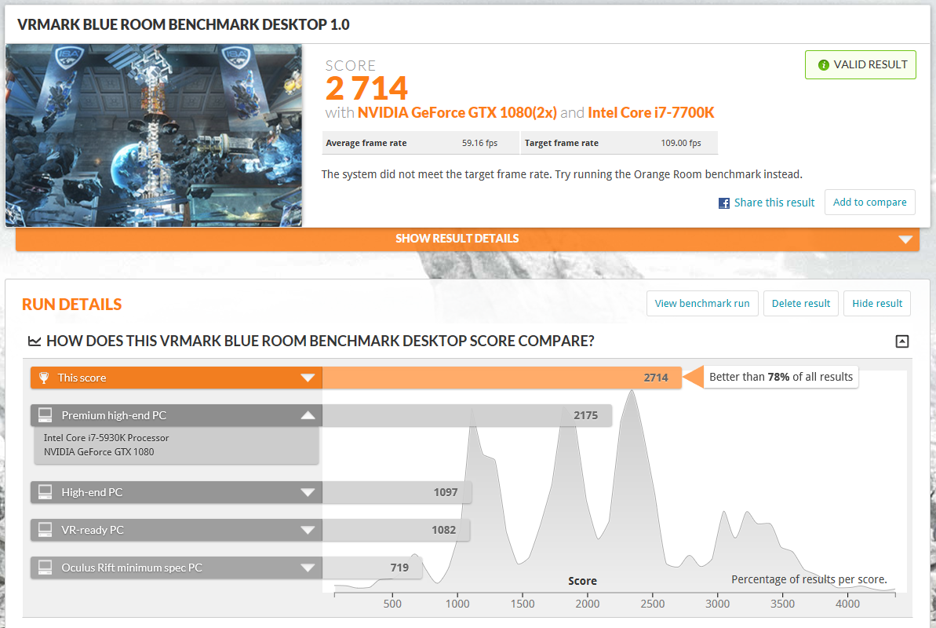The height and width of the screenshot is (628, 936).
Task: Expand the This score row arrow
Action: [x=308, y=378]
